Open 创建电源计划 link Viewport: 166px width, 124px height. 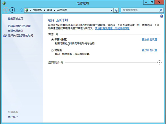click(x=16, y=31)
